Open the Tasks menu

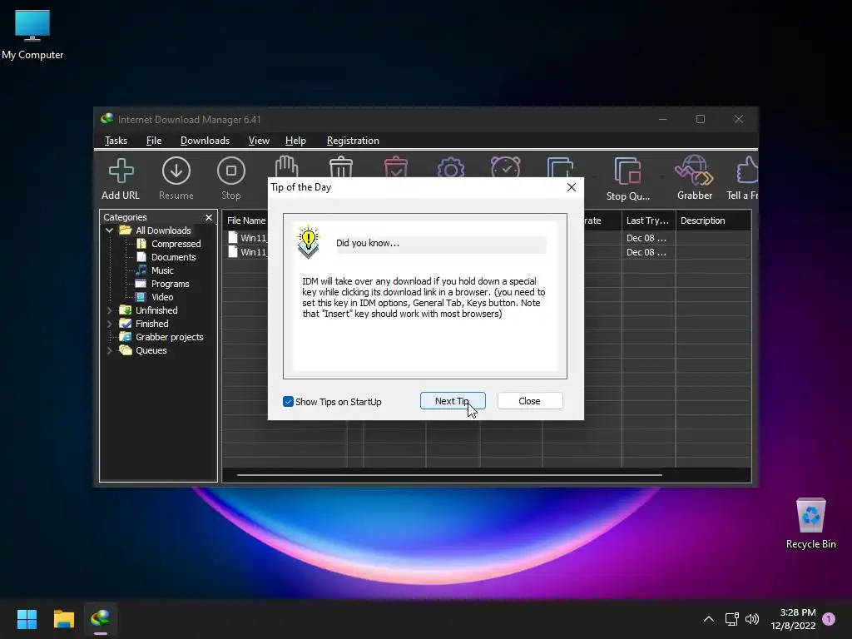116,140
